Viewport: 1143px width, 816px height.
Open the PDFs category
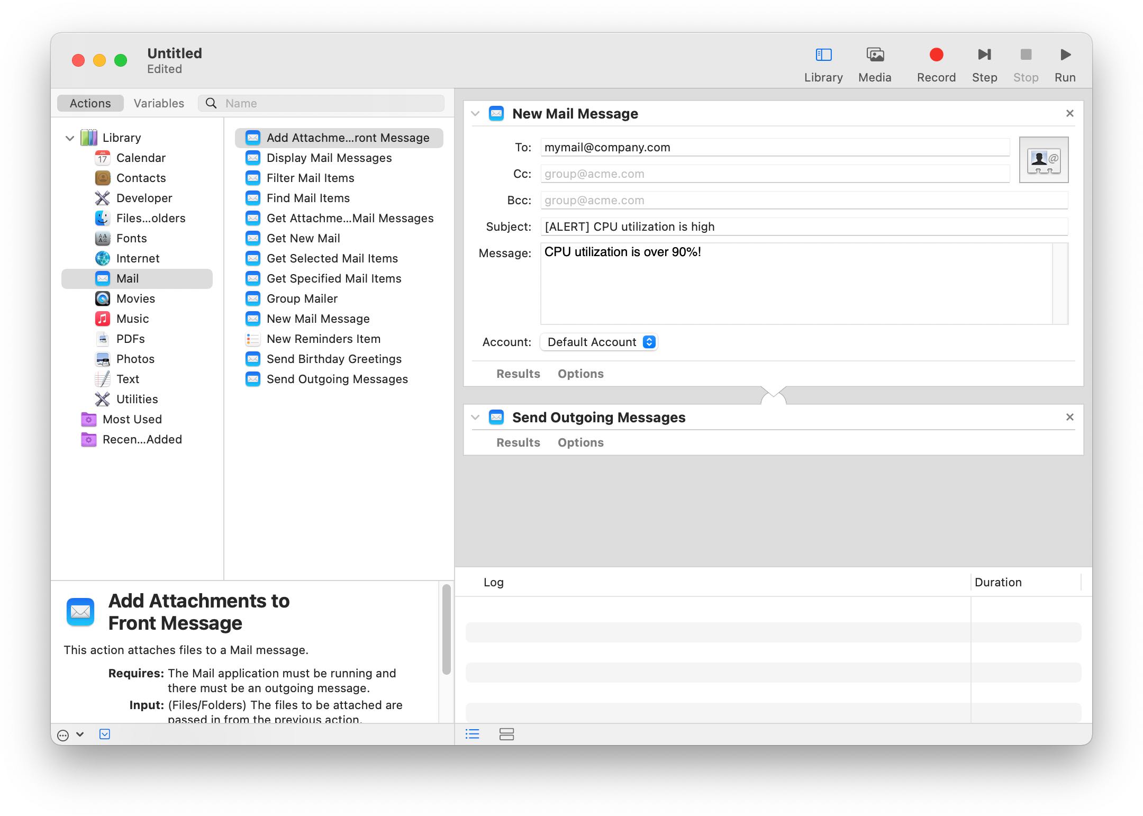[x=138, y=339]
